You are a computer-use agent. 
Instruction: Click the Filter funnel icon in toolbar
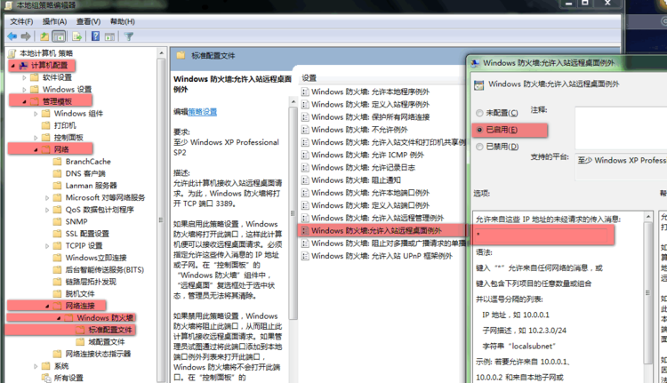[129, 36]
